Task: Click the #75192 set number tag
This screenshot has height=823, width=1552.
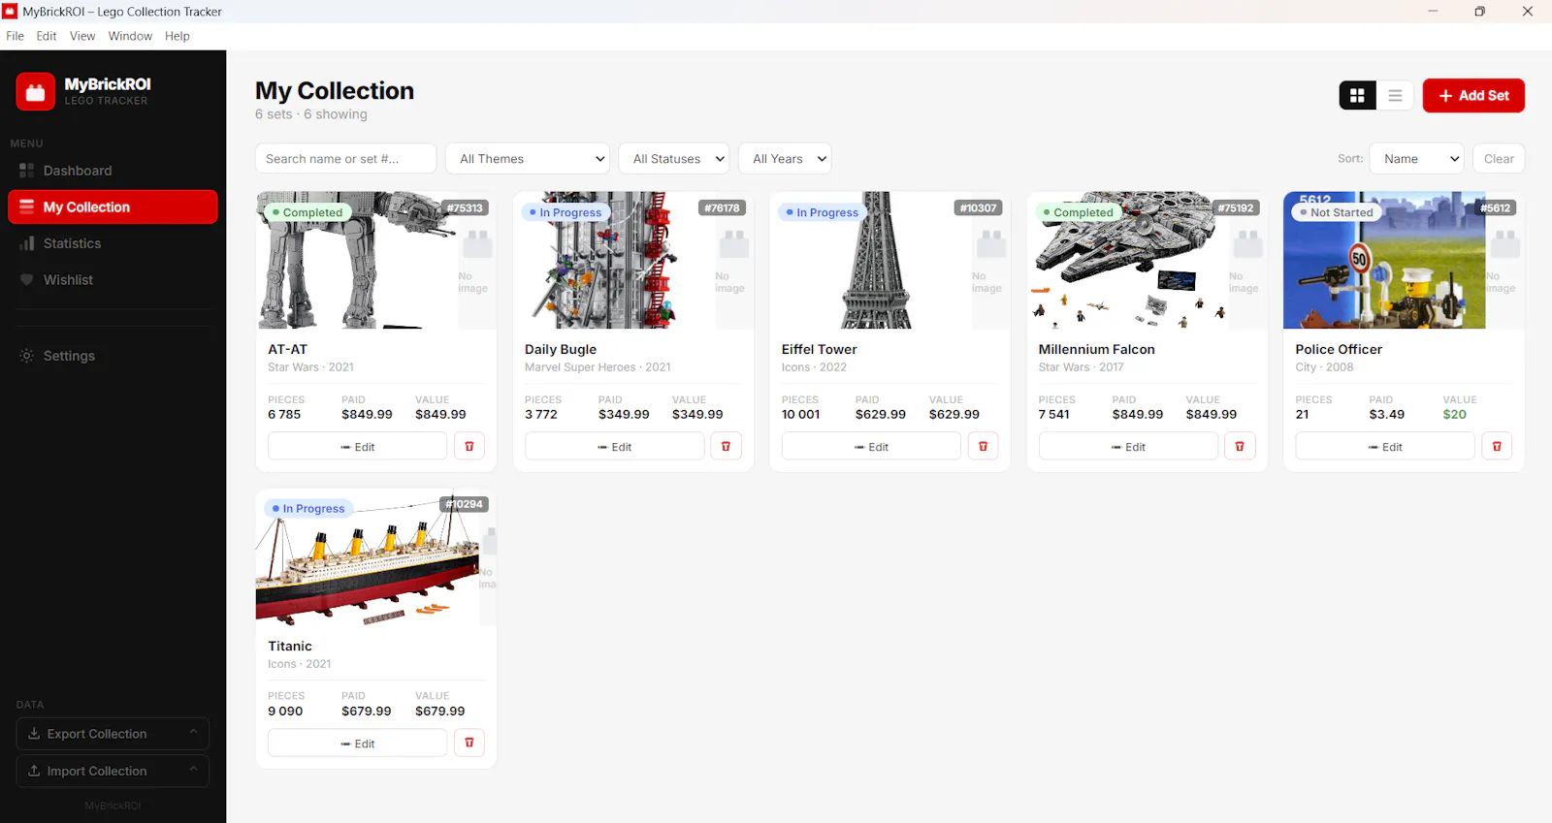Action: 1236,208
